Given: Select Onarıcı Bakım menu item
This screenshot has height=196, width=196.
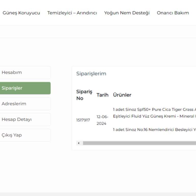Looking at the screenshot, I should (173, 13).
